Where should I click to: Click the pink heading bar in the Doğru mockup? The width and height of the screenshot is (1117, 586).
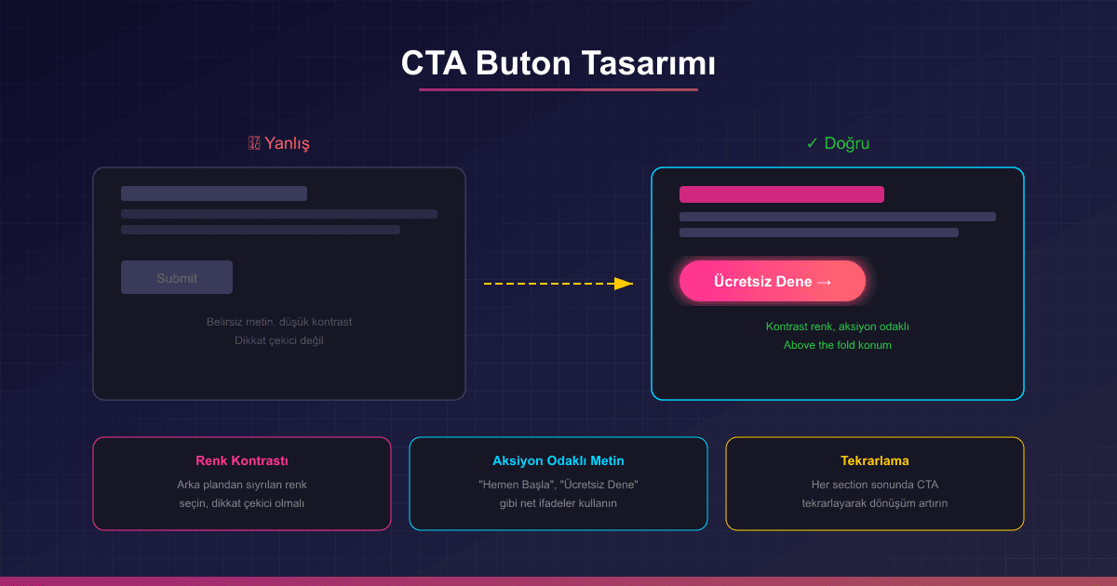(782, 194)
